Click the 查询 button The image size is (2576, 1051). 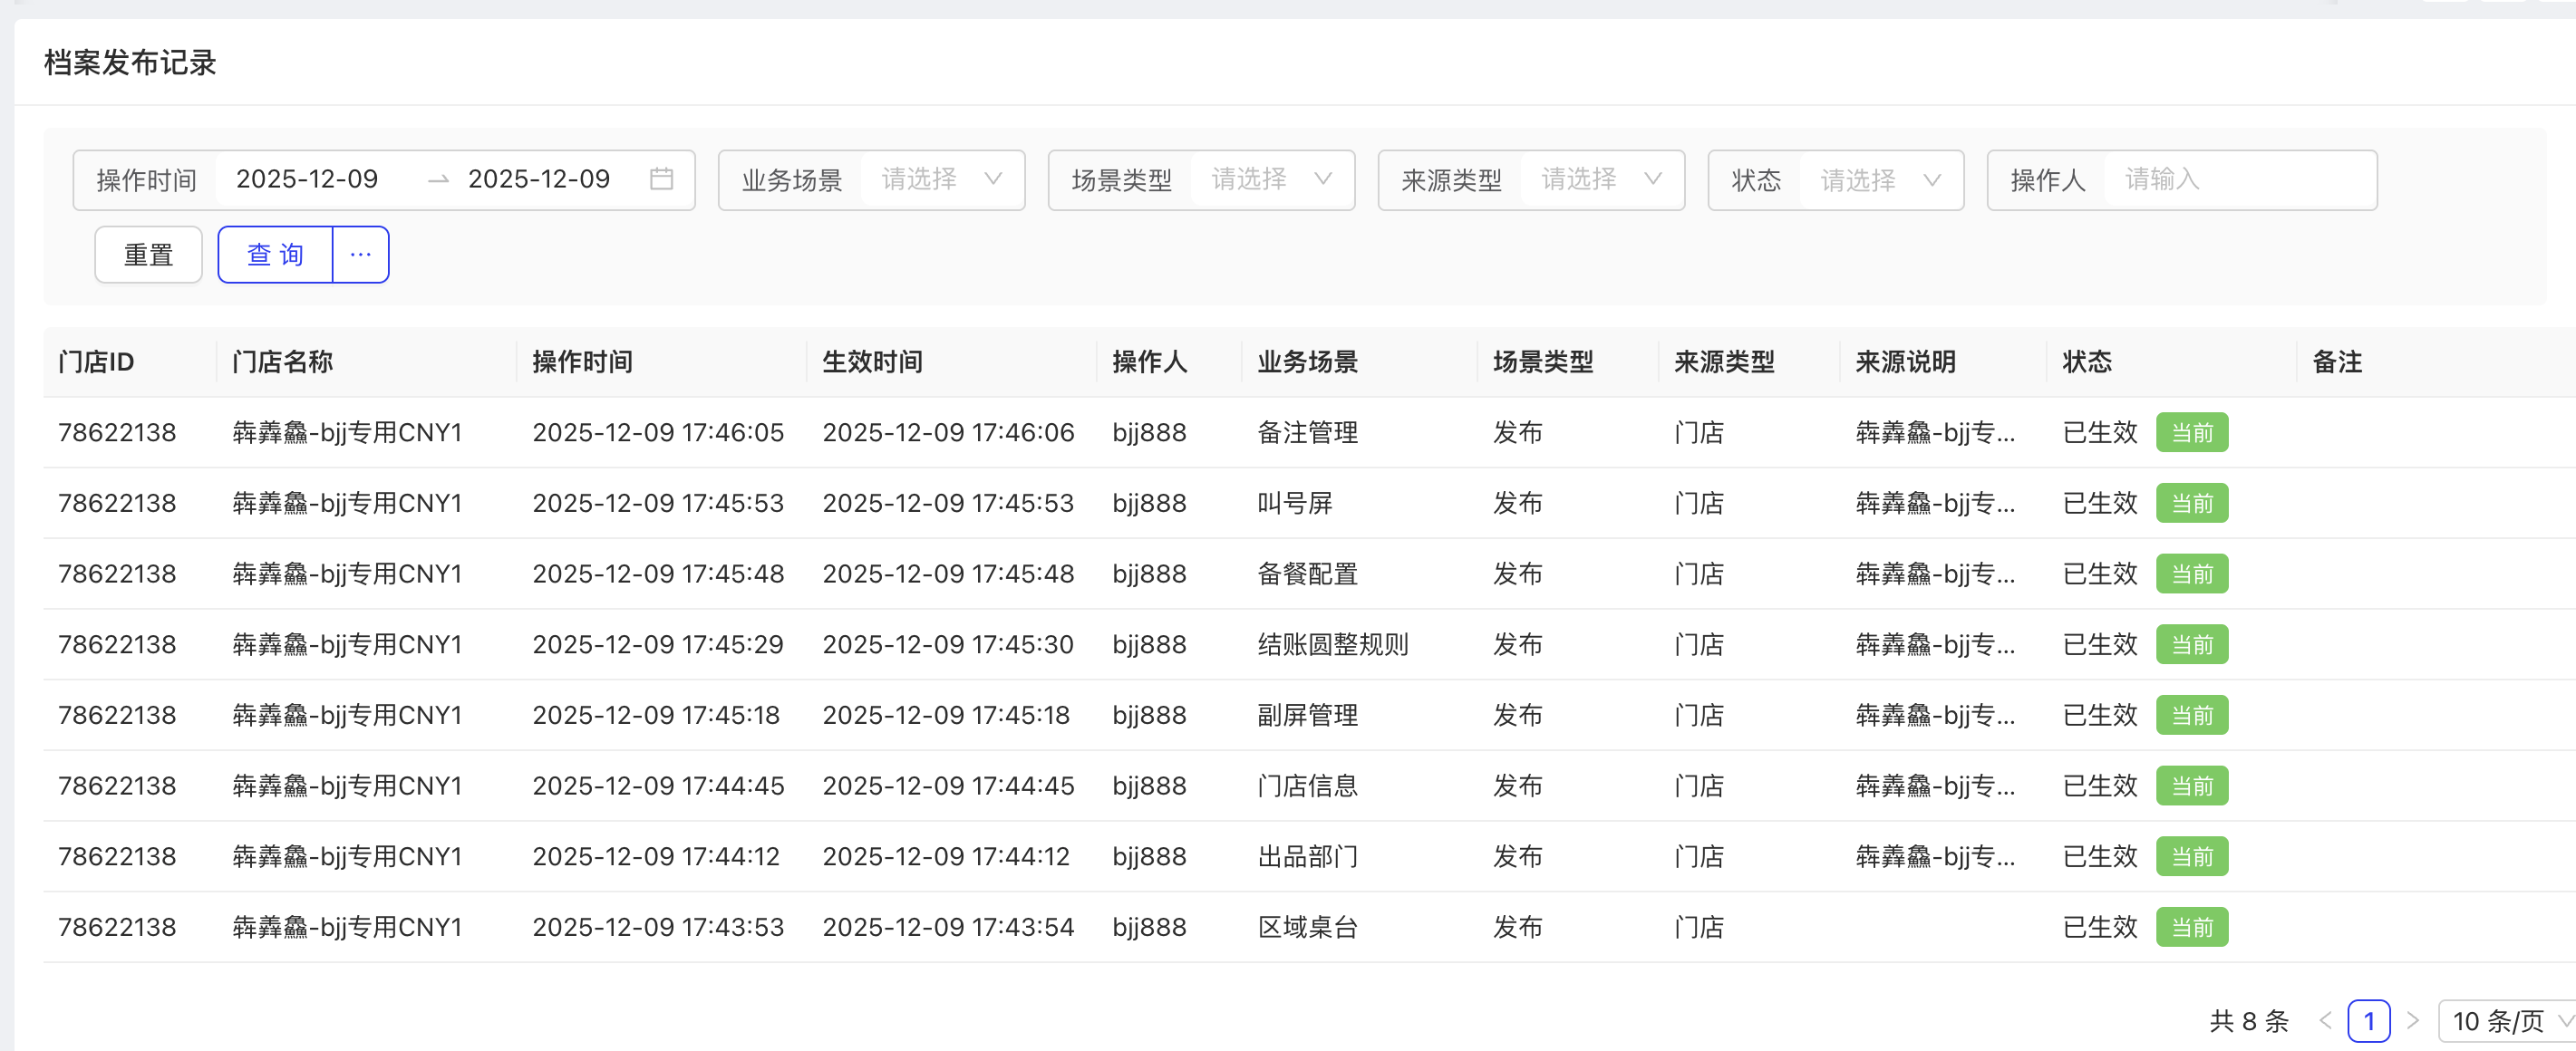point(275,255)
